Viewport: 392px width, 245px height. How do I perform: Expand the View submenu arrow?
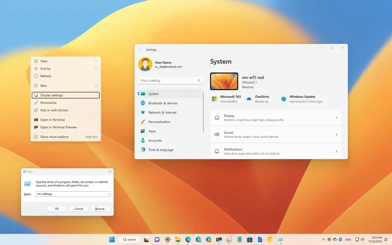tap(96, 61)
